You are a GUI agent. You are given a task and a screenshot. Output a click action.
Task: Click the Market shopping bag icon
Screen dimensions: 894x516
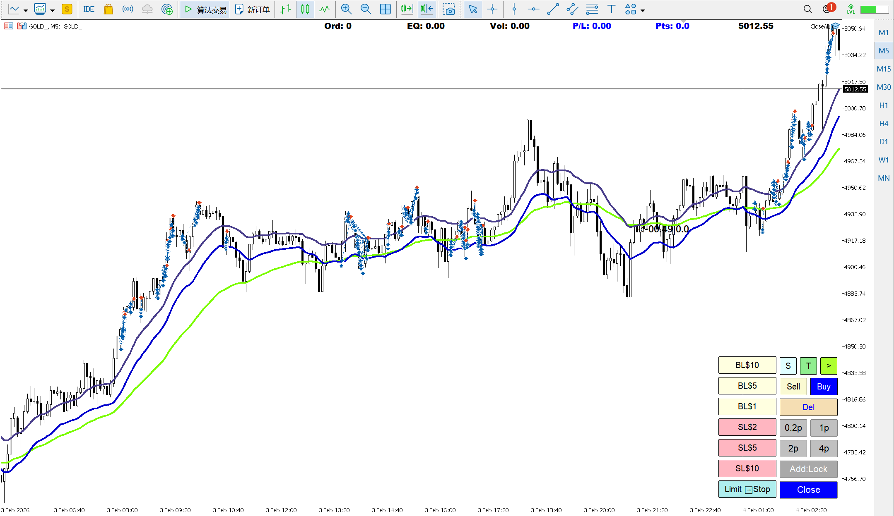pyautogui.click(x=108, y=9)
